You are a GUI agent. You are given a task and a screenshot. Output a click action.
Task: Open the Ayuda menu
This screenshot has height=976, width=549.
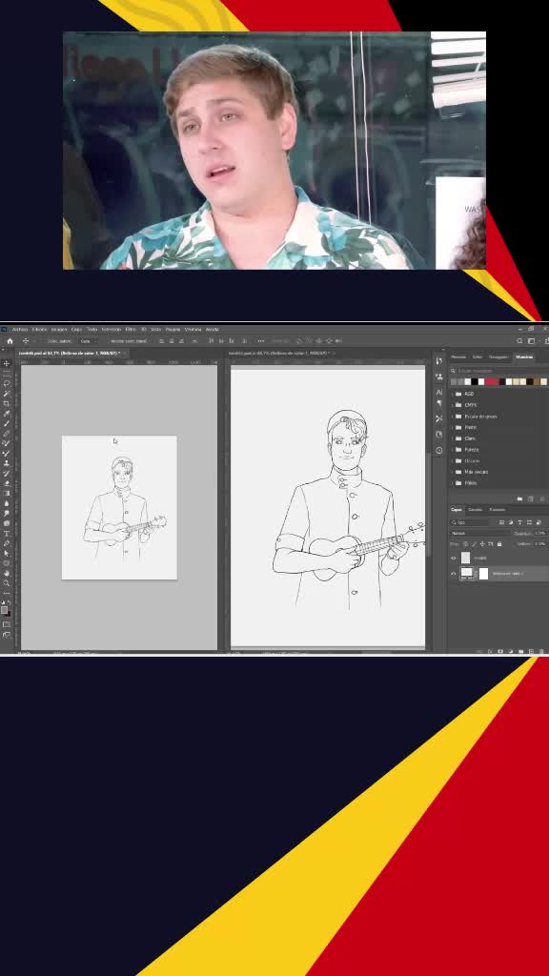[x=213, y=329]
